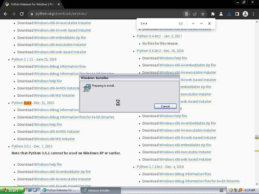
Task: Reload the python.org page
Action: pos(22,14)
